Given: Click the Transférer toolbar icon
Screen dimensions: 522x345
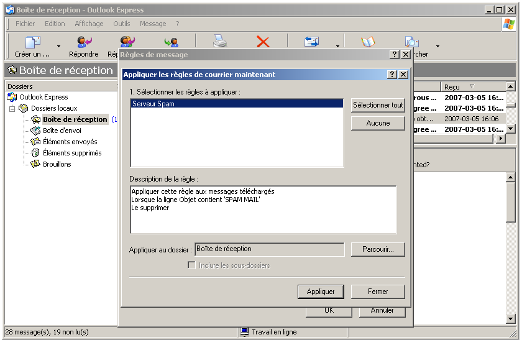Looking at the screenshot, I should tap(171, 42).
